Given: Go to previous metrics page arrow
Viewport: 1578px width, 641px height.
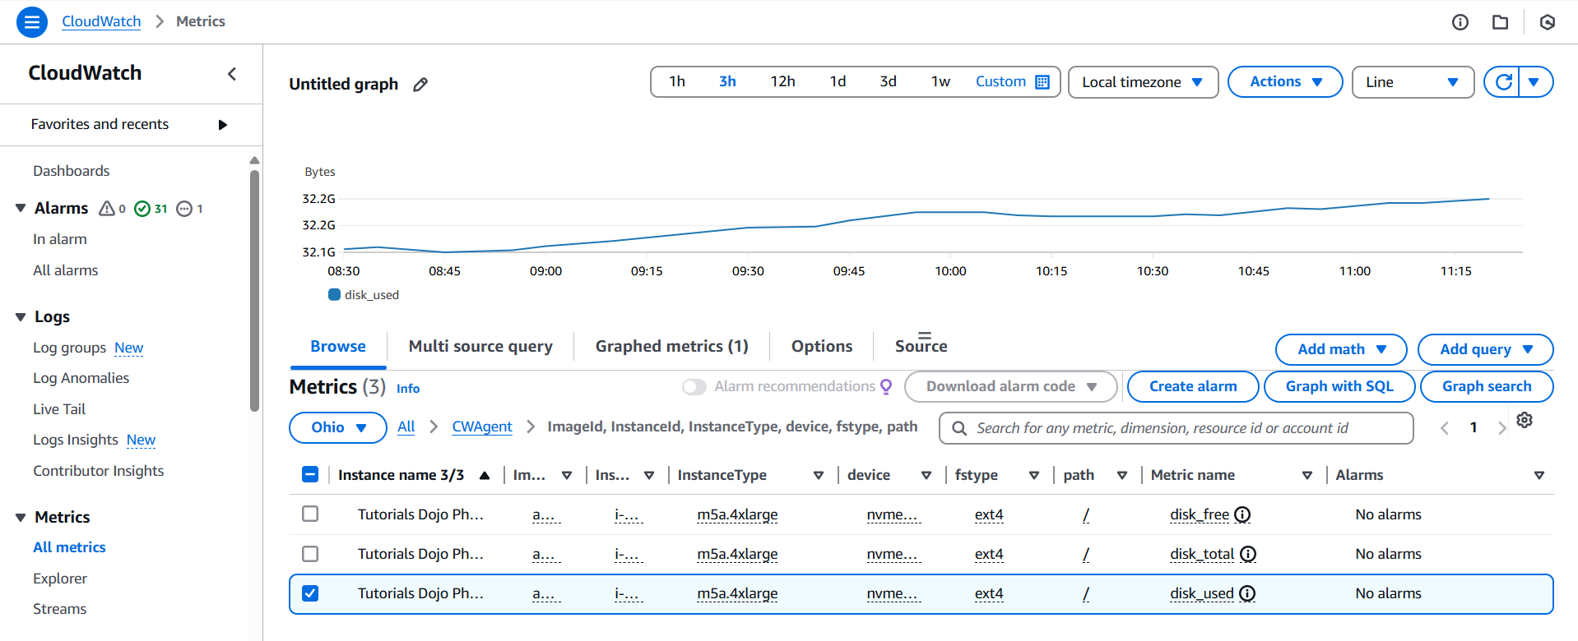Looking at the screenshot, I should coord(1445,428).
